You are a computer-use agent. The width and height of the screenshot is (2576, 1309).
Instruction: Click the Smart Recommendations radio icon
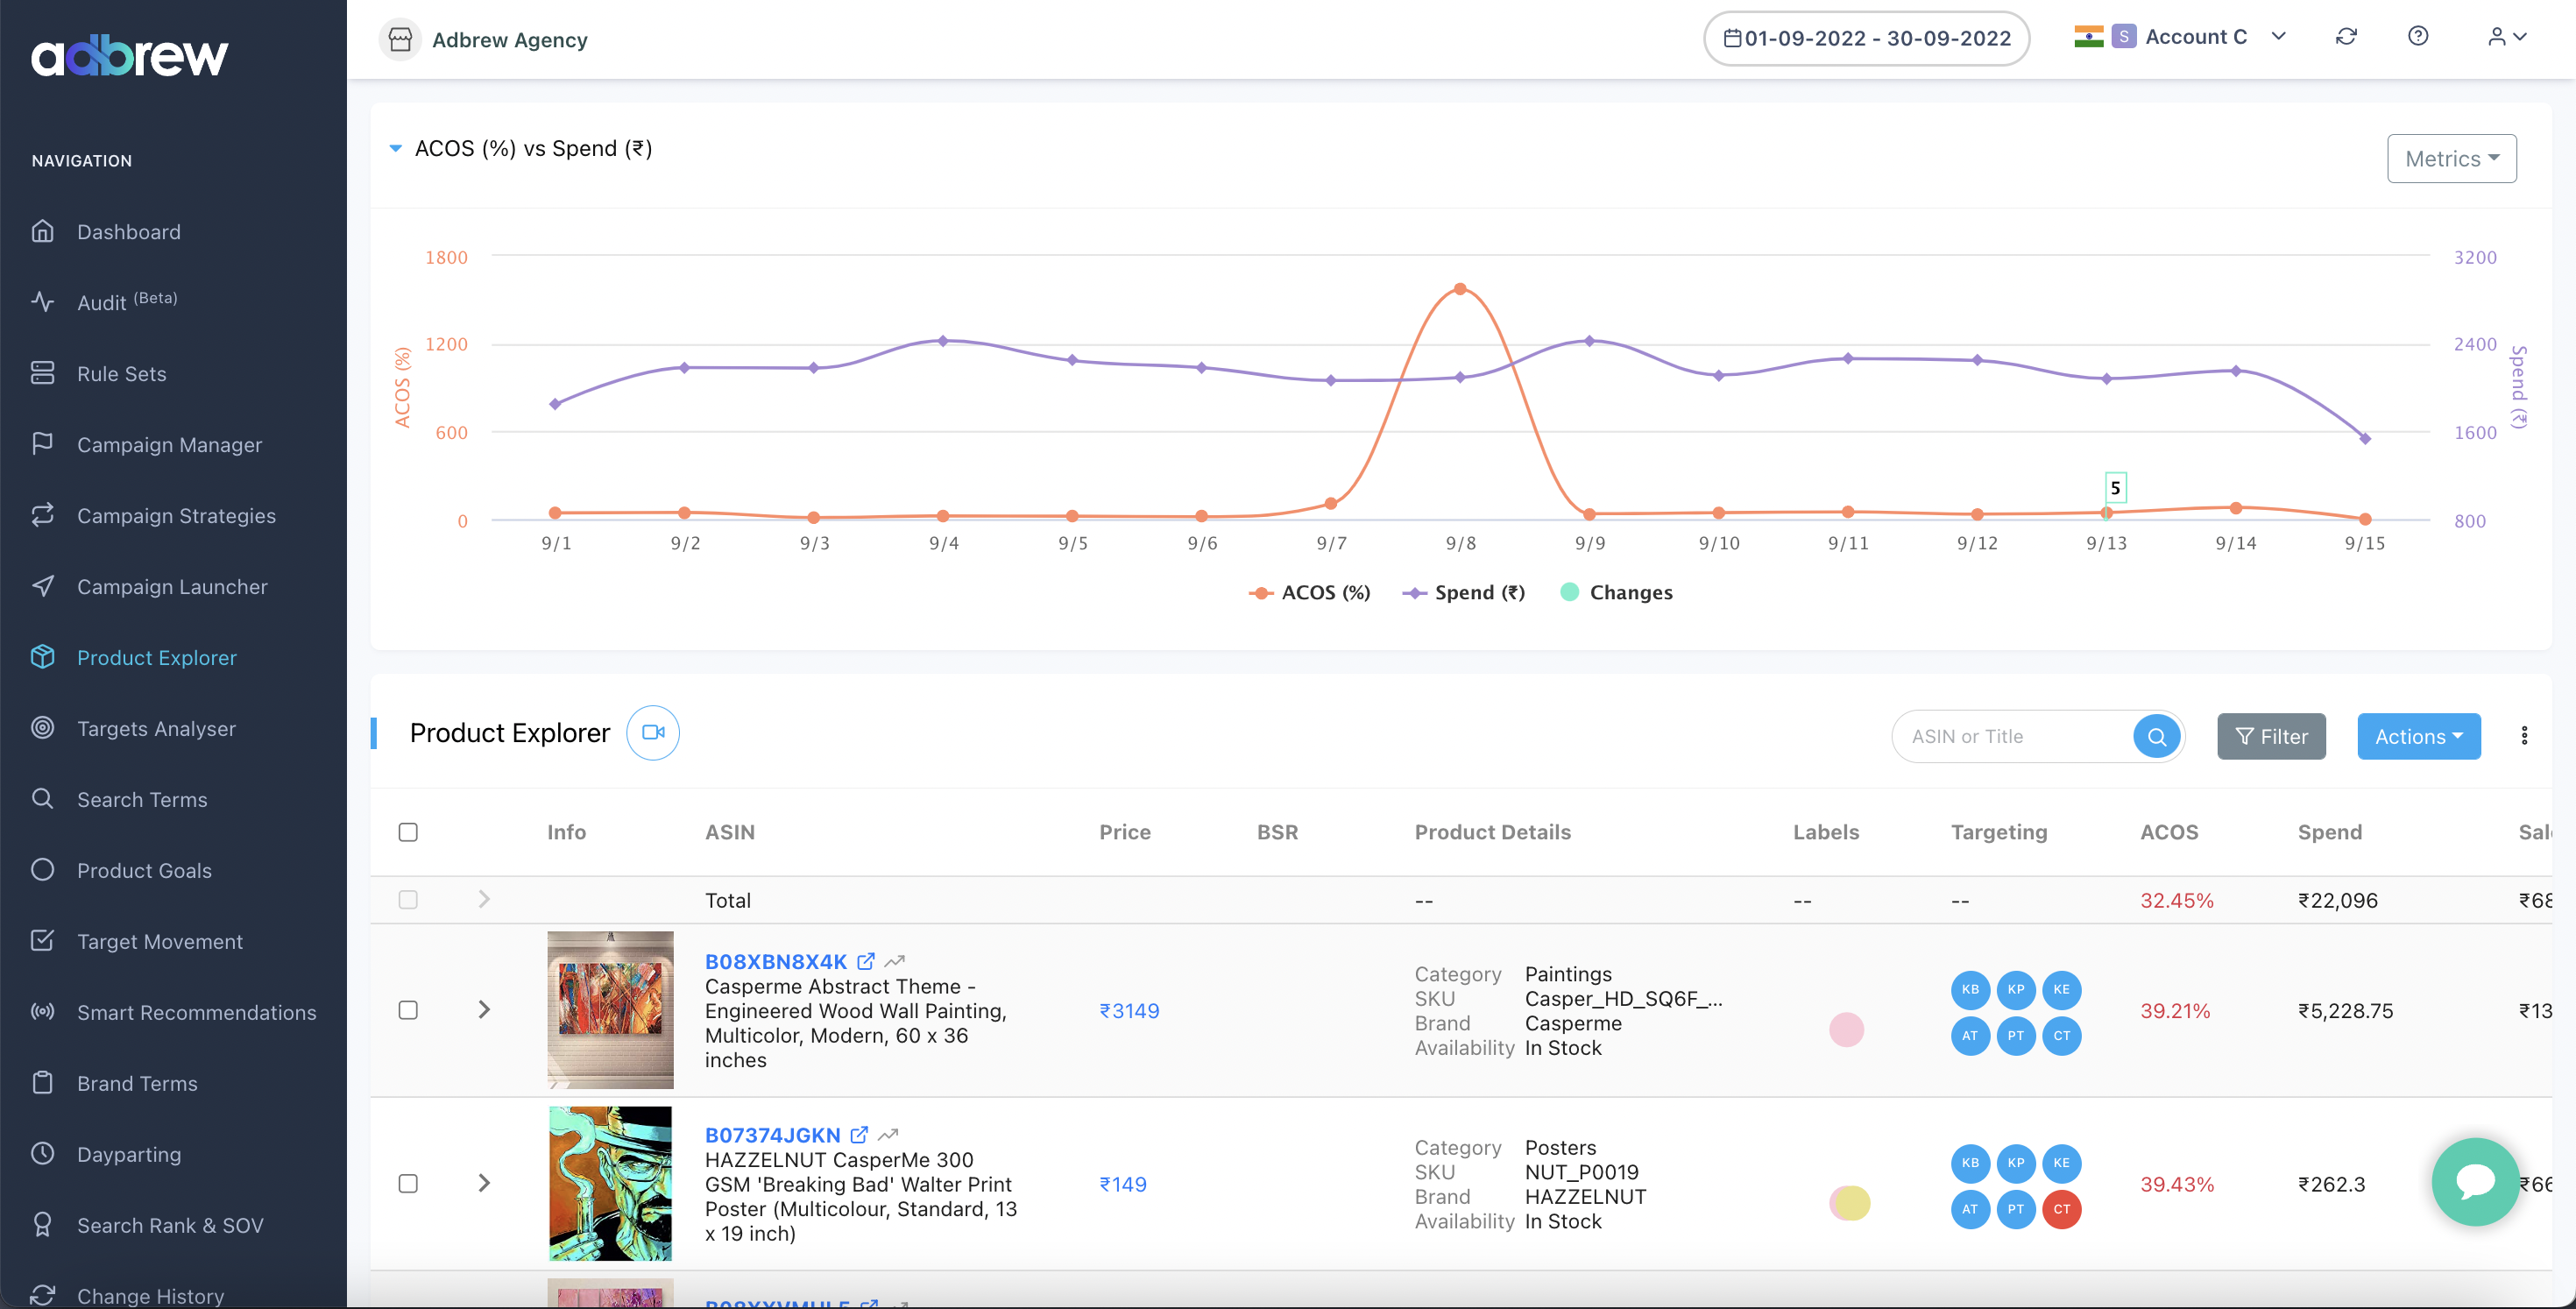(42, 1012)
